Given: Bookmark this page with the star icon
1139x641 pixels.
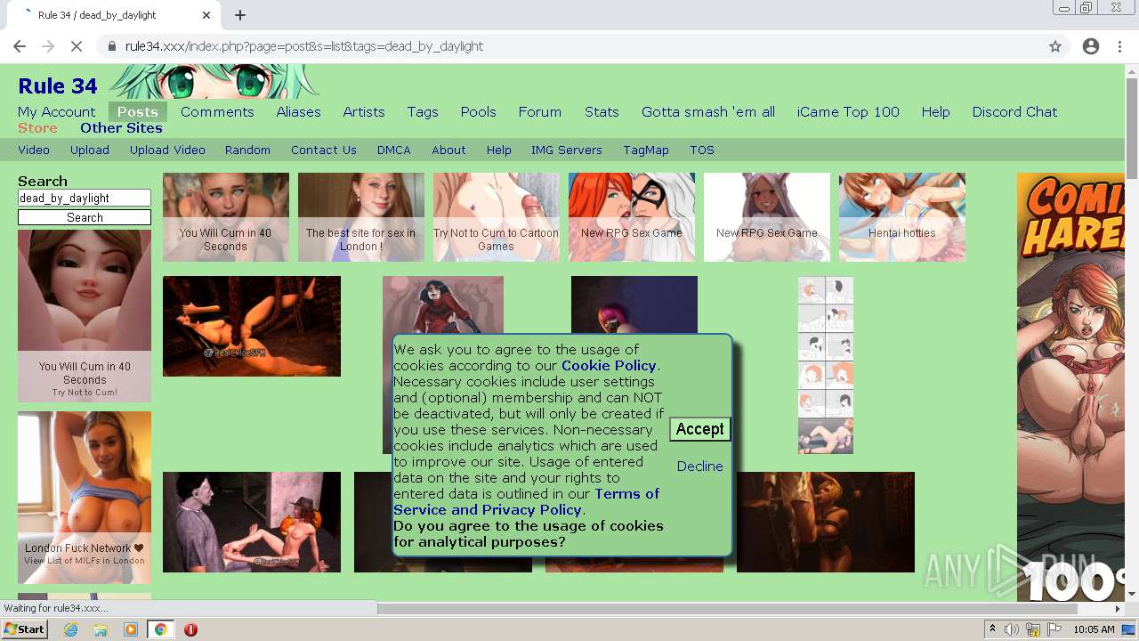Looking at the screenshot, I should click(x=1055, y=46).
